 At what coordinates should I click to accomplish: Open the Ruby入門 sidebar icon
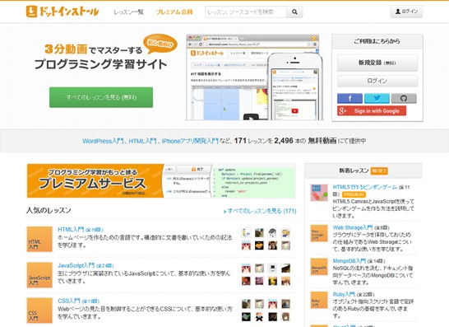point(319,300)
